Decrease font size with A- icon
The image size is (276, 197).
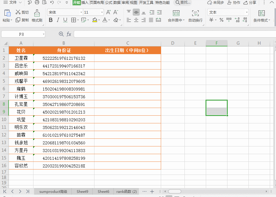pyautogui.click(x=115, y=12)
